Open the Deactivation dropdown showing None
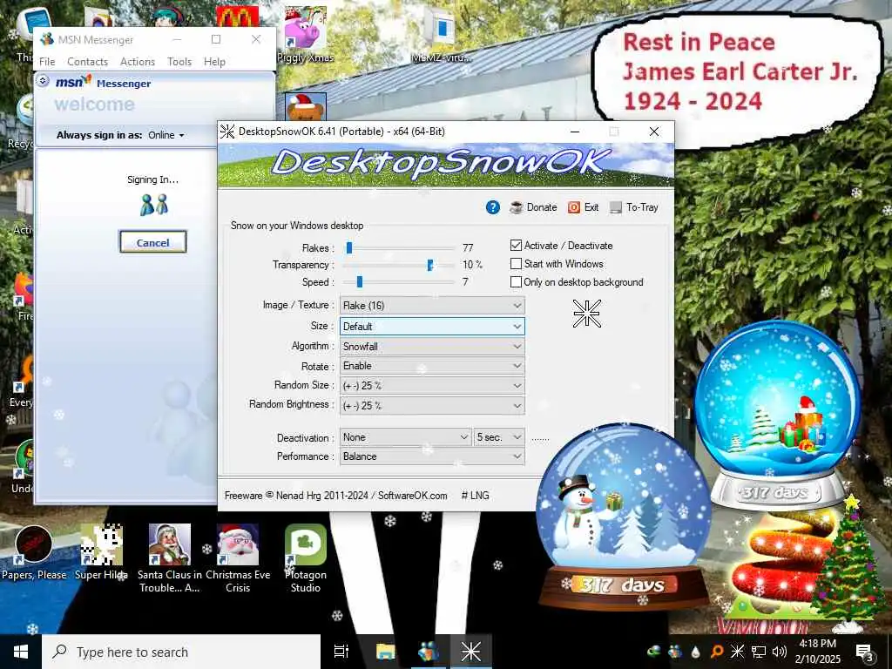The image size is (892, 669). pos(405,437)
